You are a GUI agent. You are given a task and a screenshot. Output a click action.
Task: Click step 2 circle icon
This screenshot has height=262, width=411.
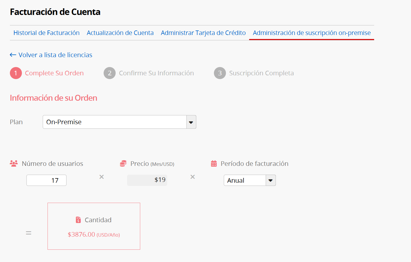[x=109, y=73]
